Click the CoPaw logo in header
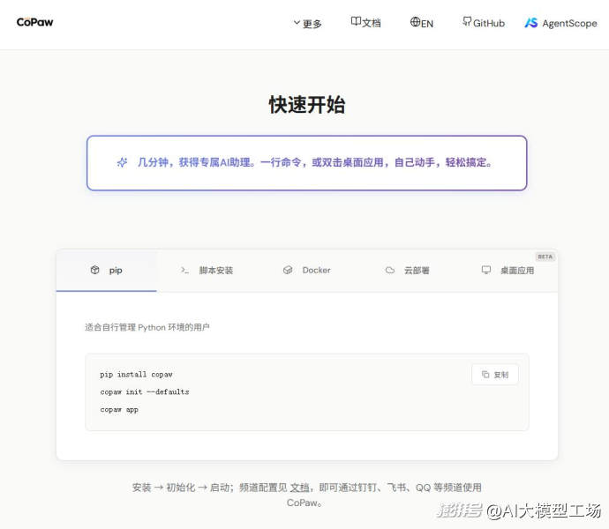The width and height of the screenshot is (609, 529). pos(34,22)
